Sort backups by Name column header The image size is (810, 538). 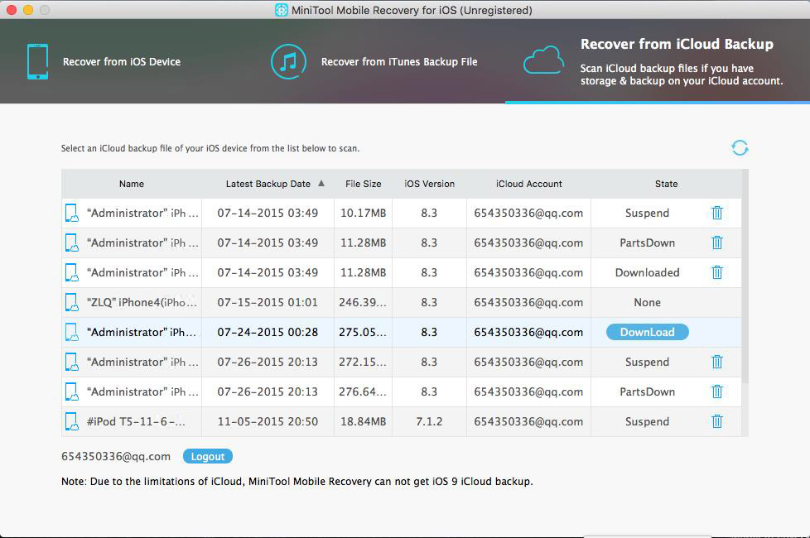[x=132, y=184]
